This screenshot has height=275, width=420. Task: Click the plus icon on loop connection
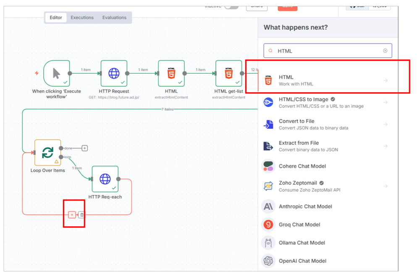click(72, 215)
